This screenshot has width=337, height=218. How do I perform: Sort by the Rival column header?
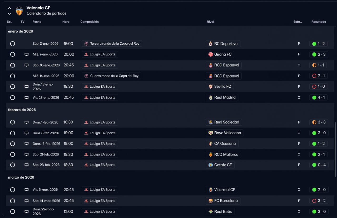click(210, 22)
